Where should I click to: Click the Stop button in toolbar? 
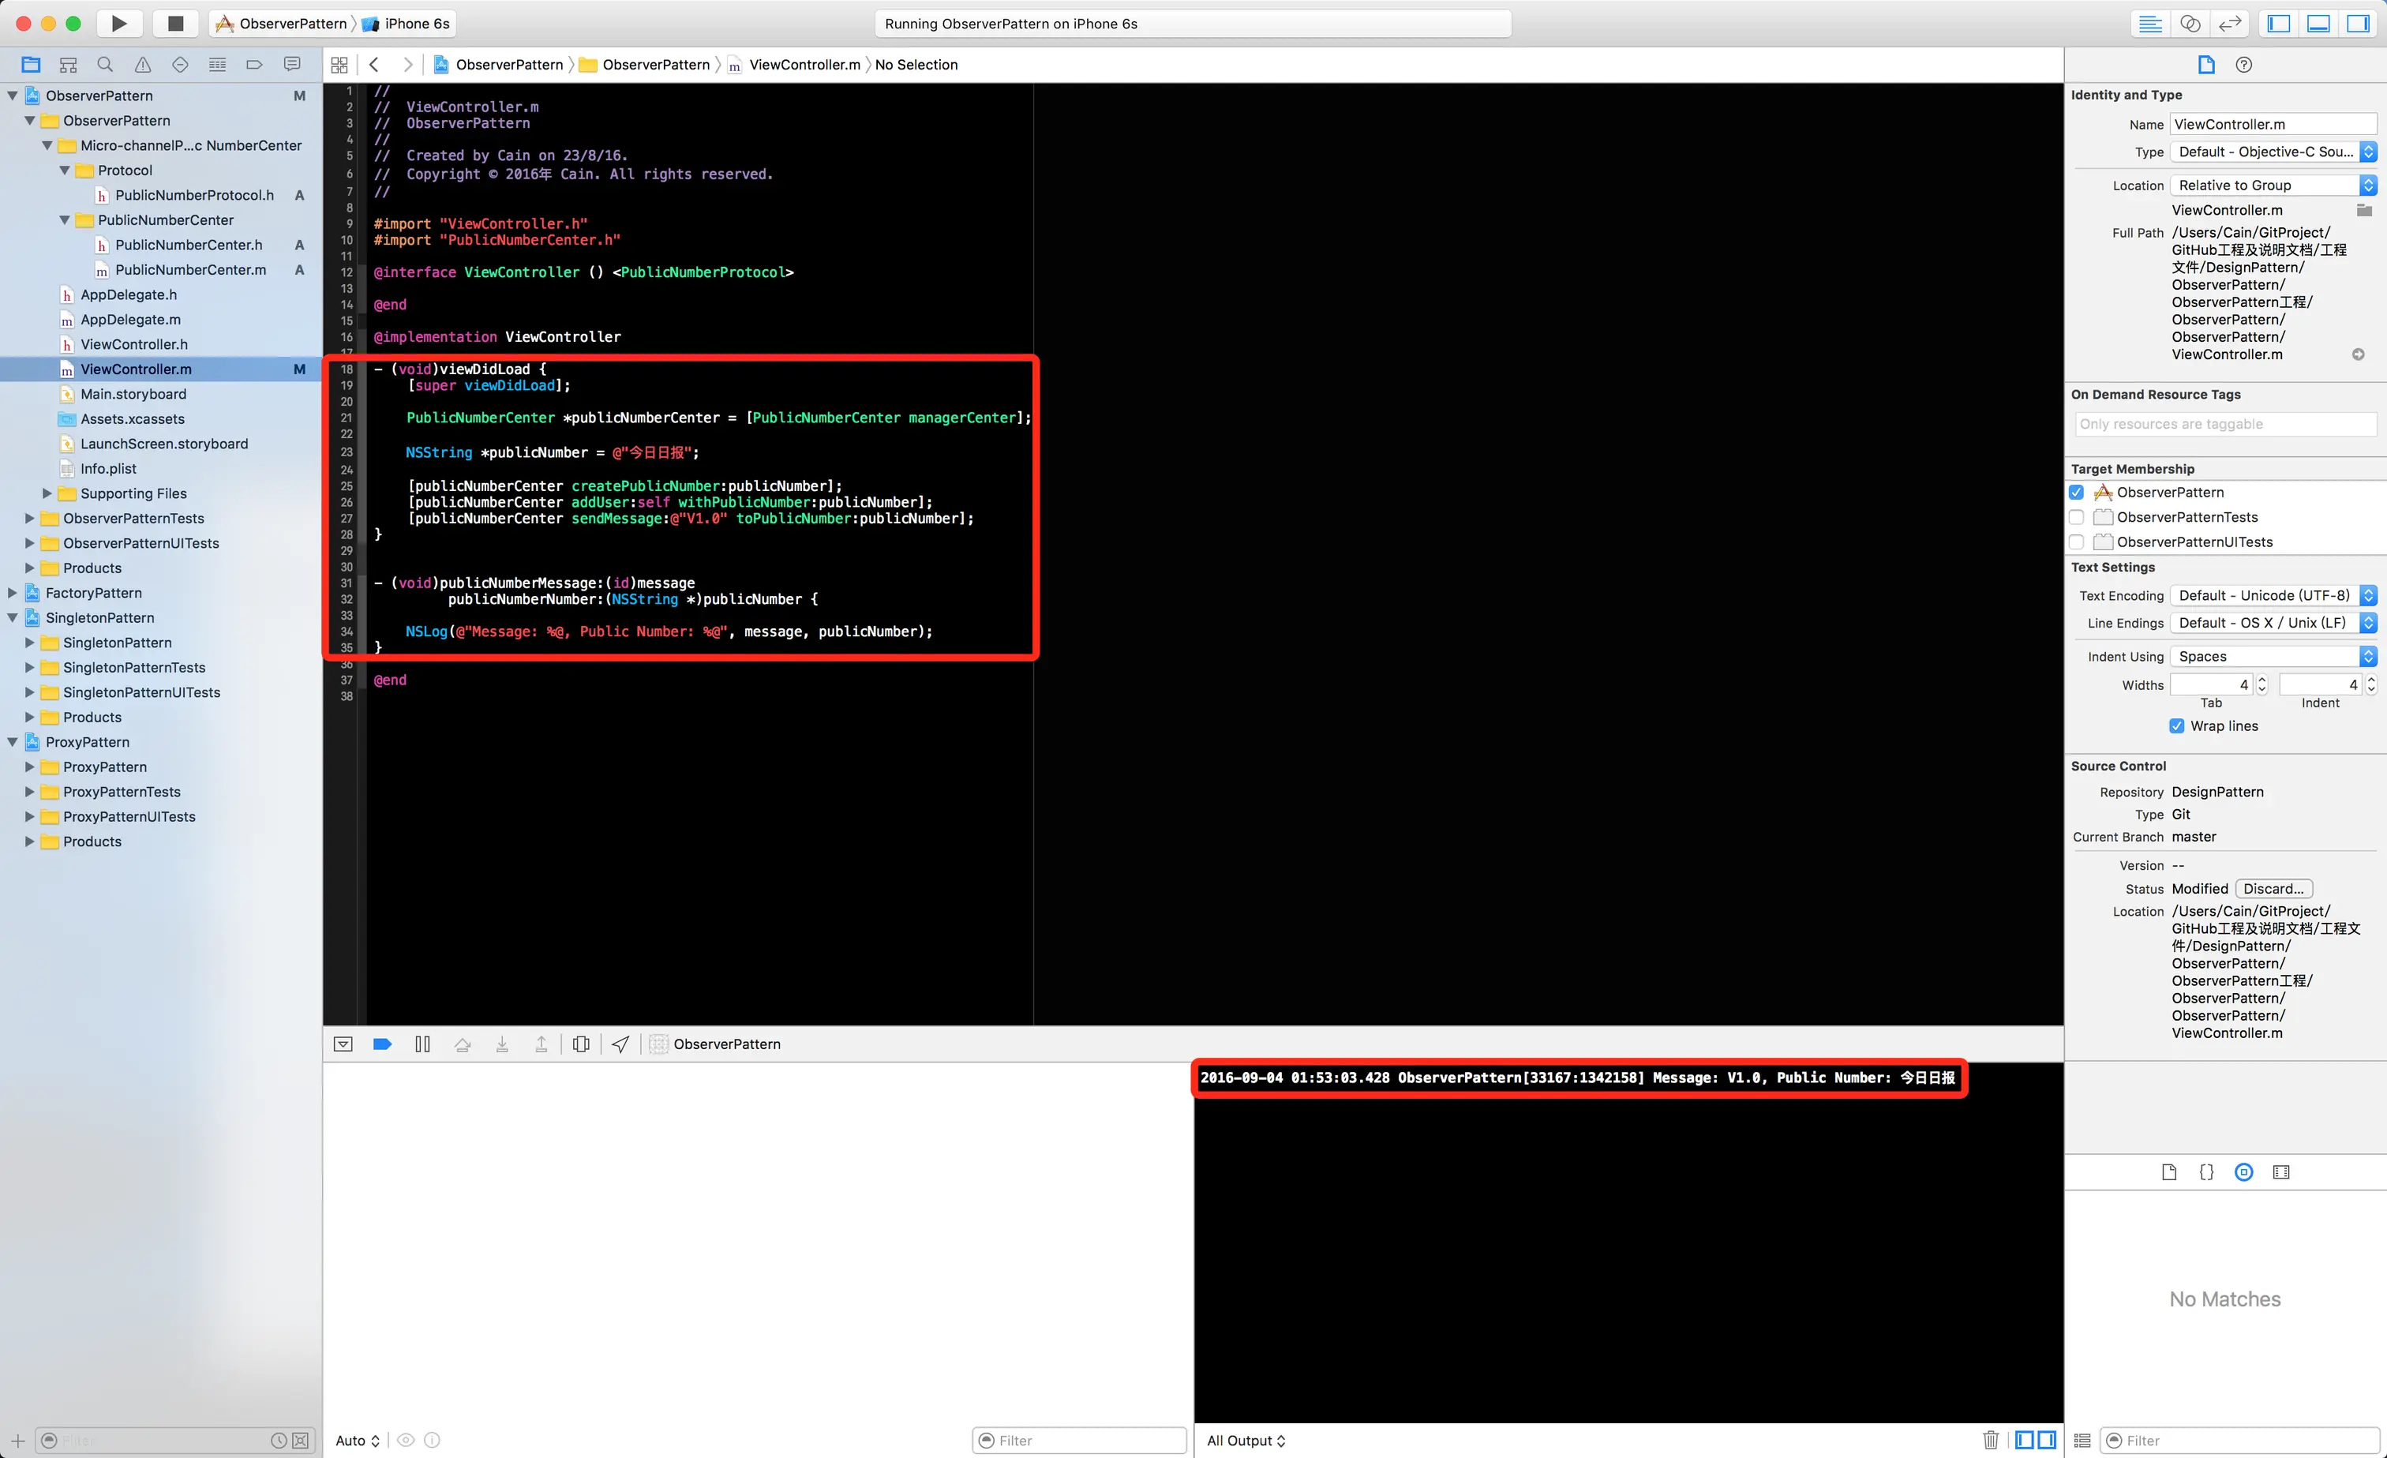pos(174,23)
